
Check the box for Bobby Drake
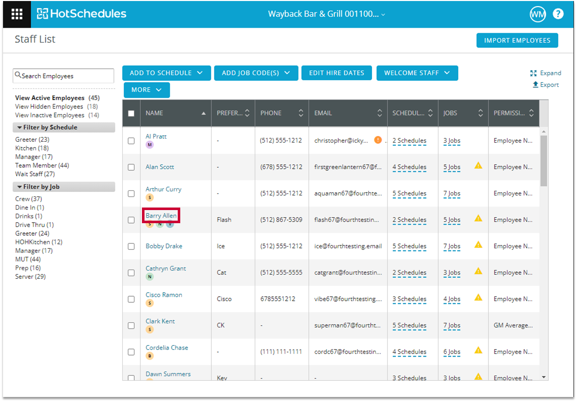131,247
